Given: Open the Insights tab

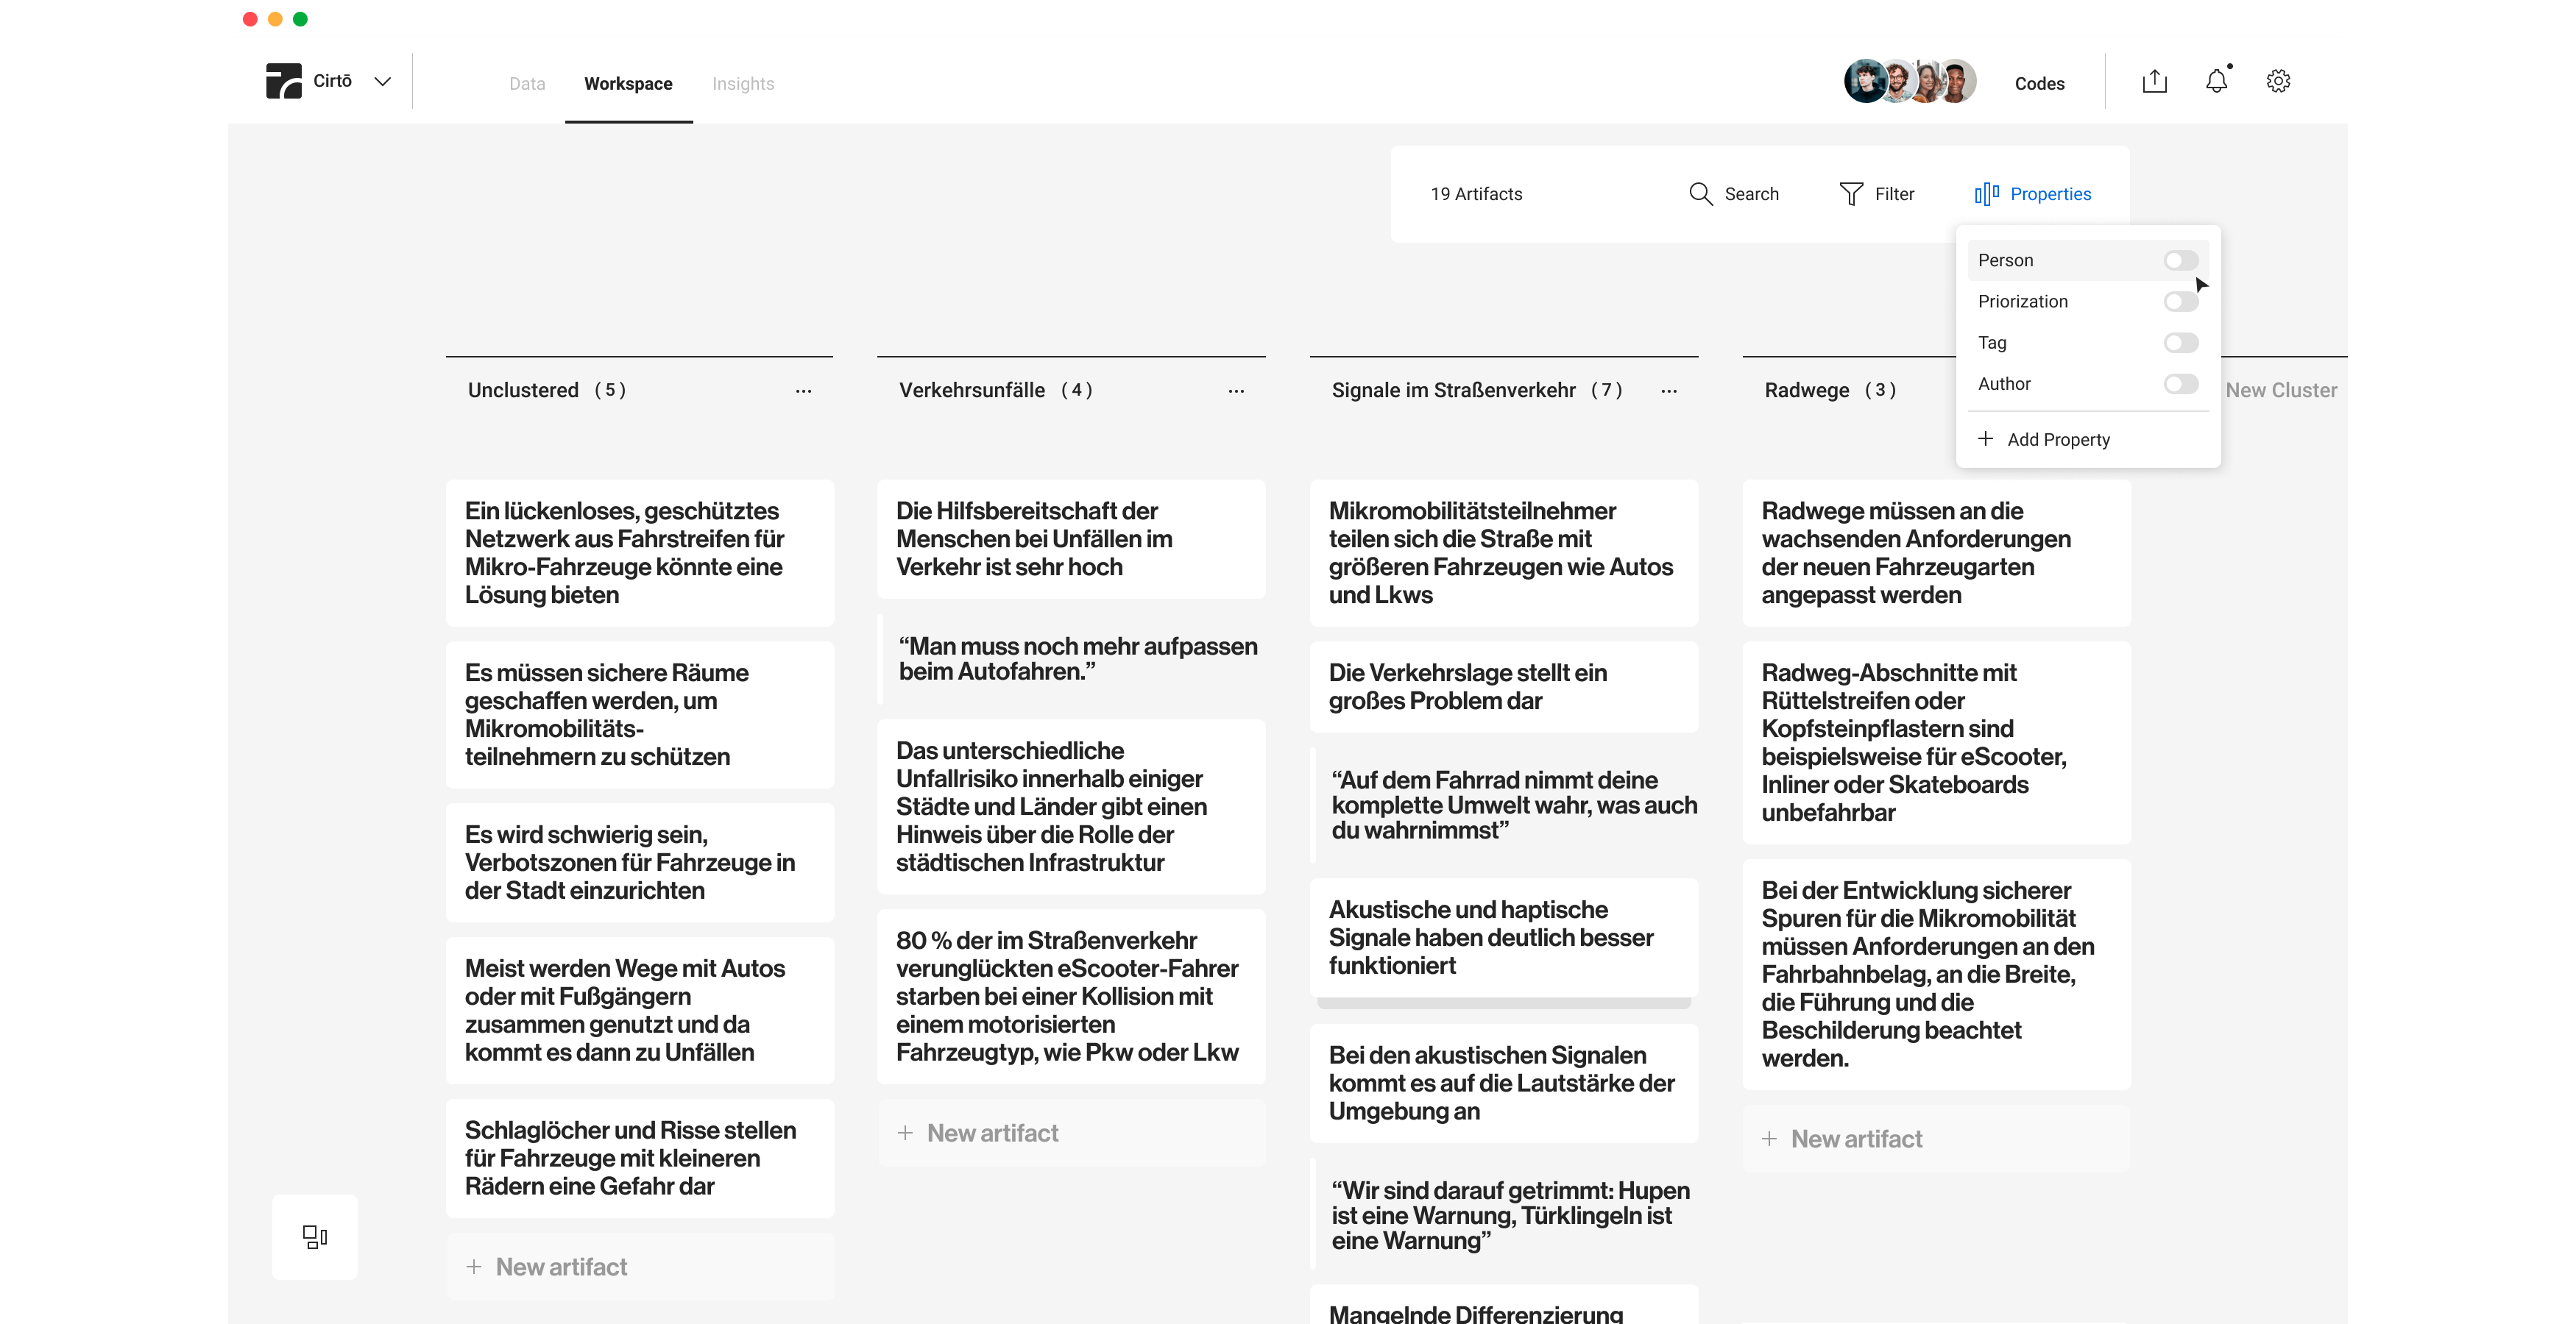Looking at the screenshot, I should tap(743, 83).
